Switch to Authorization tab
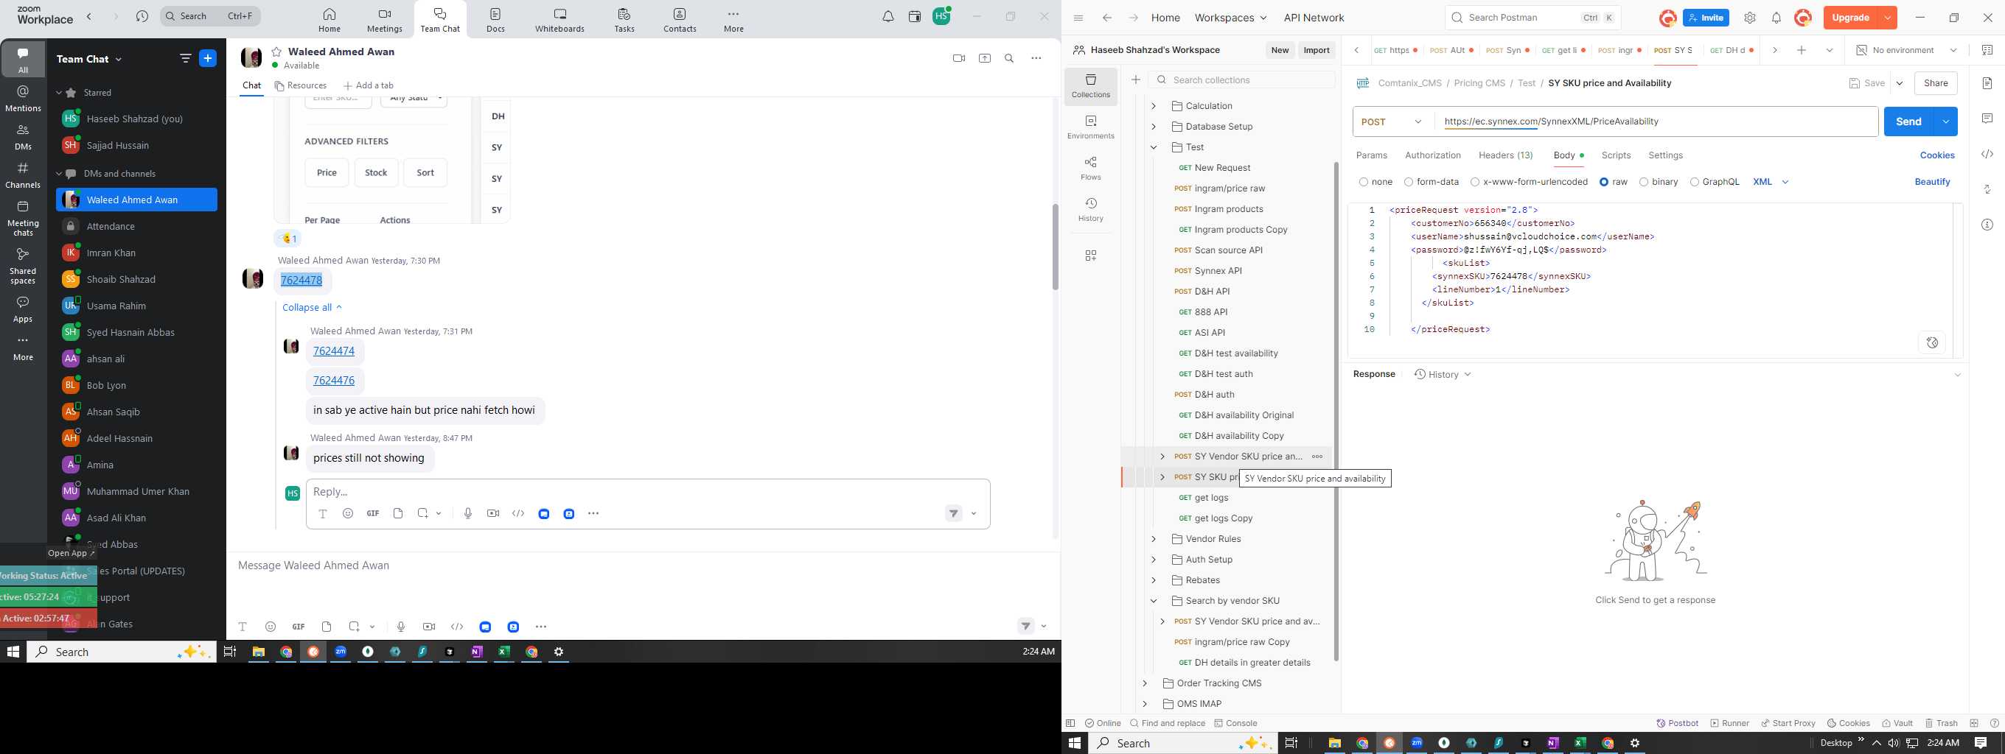Viewport: 2005px width, 754px height. pos(1432,155)
